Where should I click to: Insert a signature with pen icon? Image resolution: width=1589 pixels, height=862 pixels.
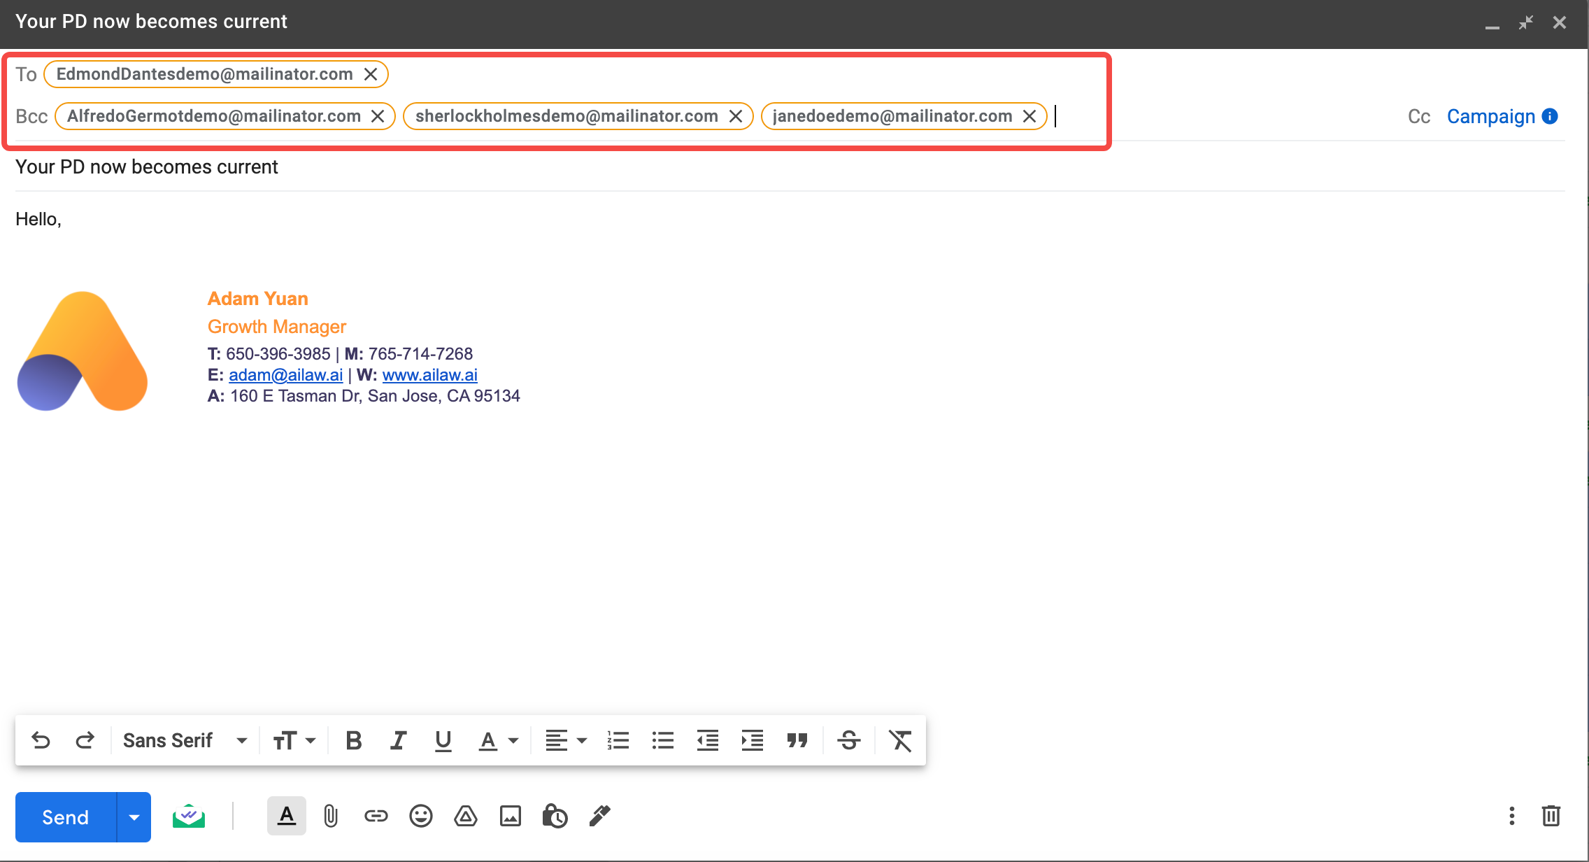click(599, 816)
